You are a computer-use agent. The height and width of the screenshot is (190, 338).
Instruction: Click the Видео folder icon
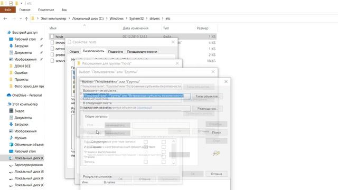point(11,111)
